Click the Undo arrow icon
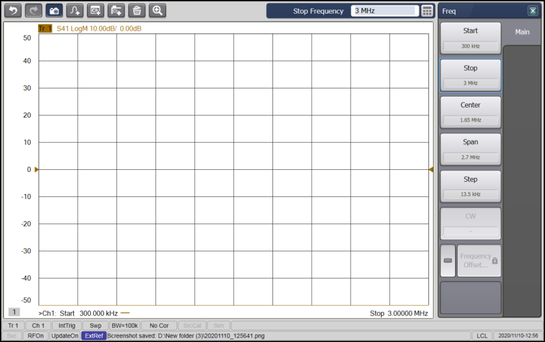 point(13,10)
